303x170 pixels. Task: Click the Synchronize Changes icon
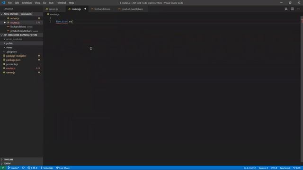(x=23, y=168)
